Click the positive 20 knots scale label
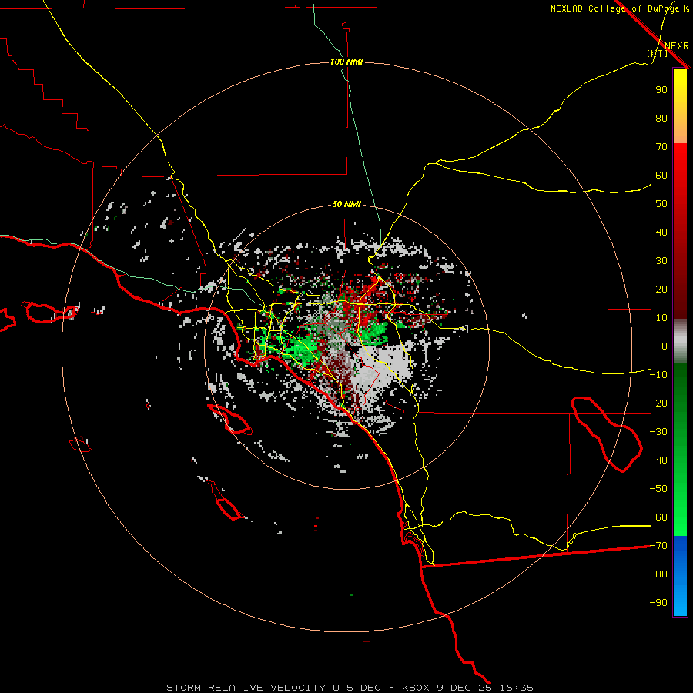The image size is (693, 693). pos(661,289)
